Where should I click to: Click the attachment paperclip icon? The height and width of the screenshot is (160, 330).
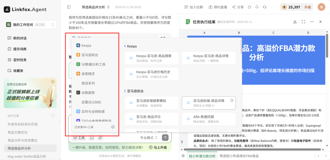click(x=100, y=137)
